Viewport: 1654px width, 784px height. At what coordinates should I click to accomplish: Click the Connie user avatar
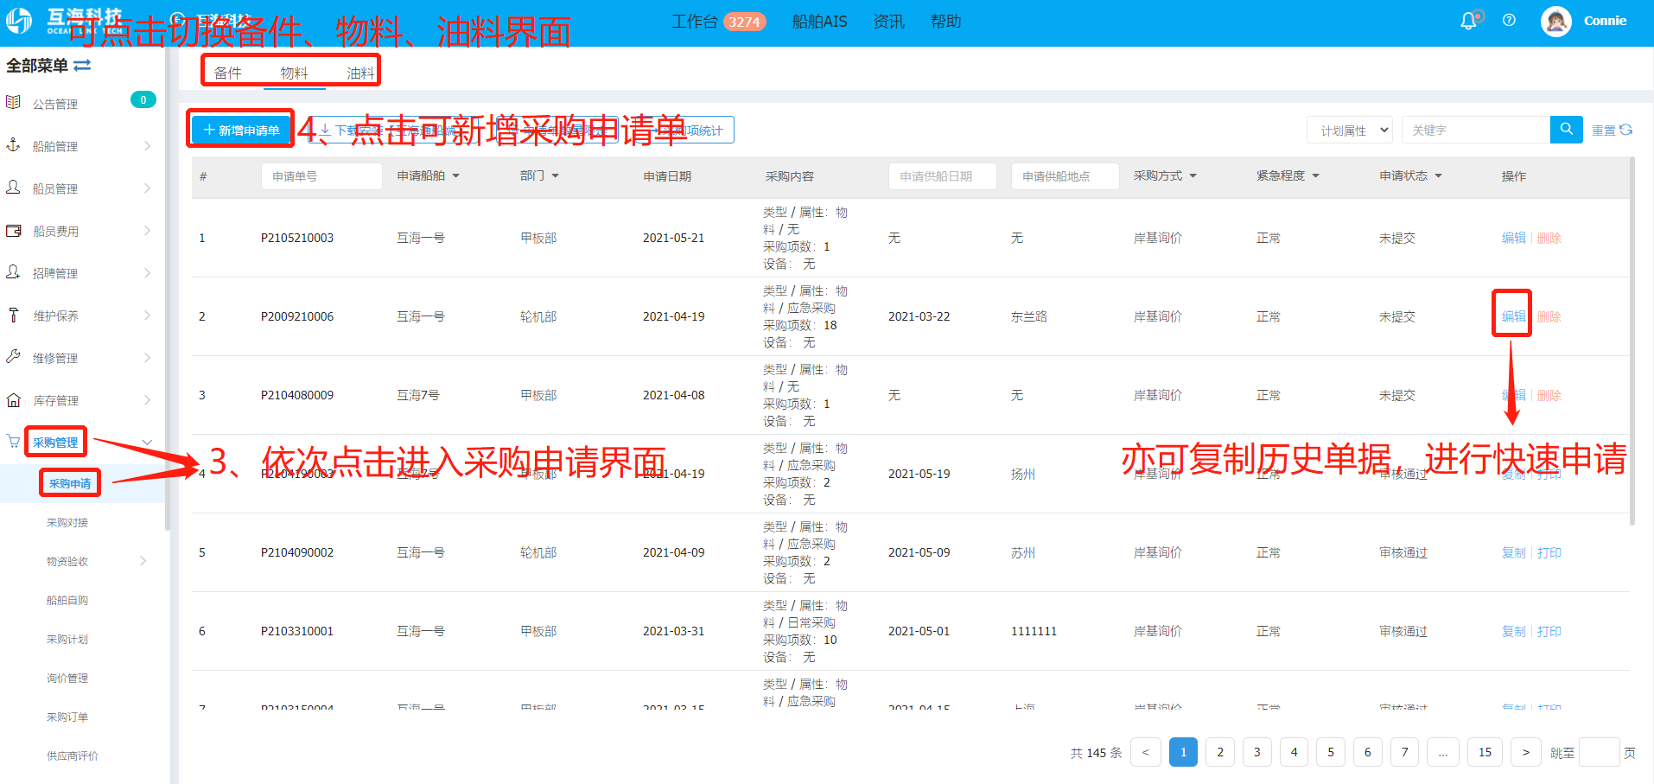[1556, 21]
